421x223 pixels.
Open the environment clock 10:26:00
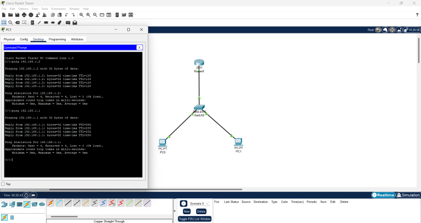click(412, 30)
